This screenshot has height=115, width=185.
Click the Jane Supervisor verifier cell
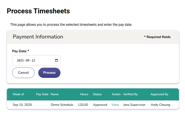pos(134,105)
